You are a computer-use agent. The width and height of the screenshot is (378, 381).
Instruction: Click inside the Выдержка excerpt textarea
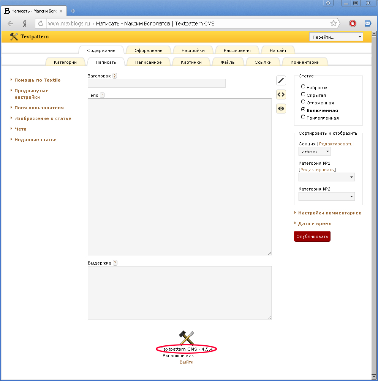pos(180,293)
